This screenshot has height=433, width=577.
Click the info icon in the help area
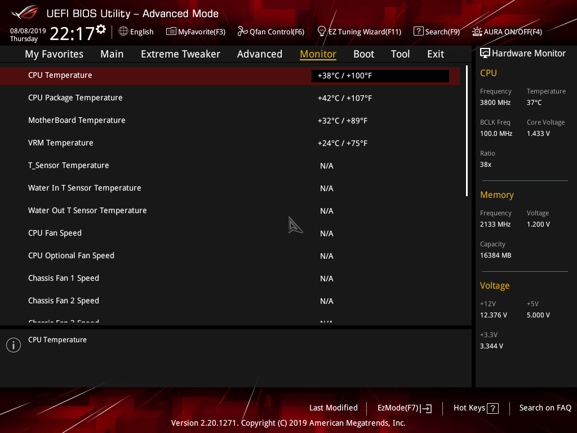13,344
